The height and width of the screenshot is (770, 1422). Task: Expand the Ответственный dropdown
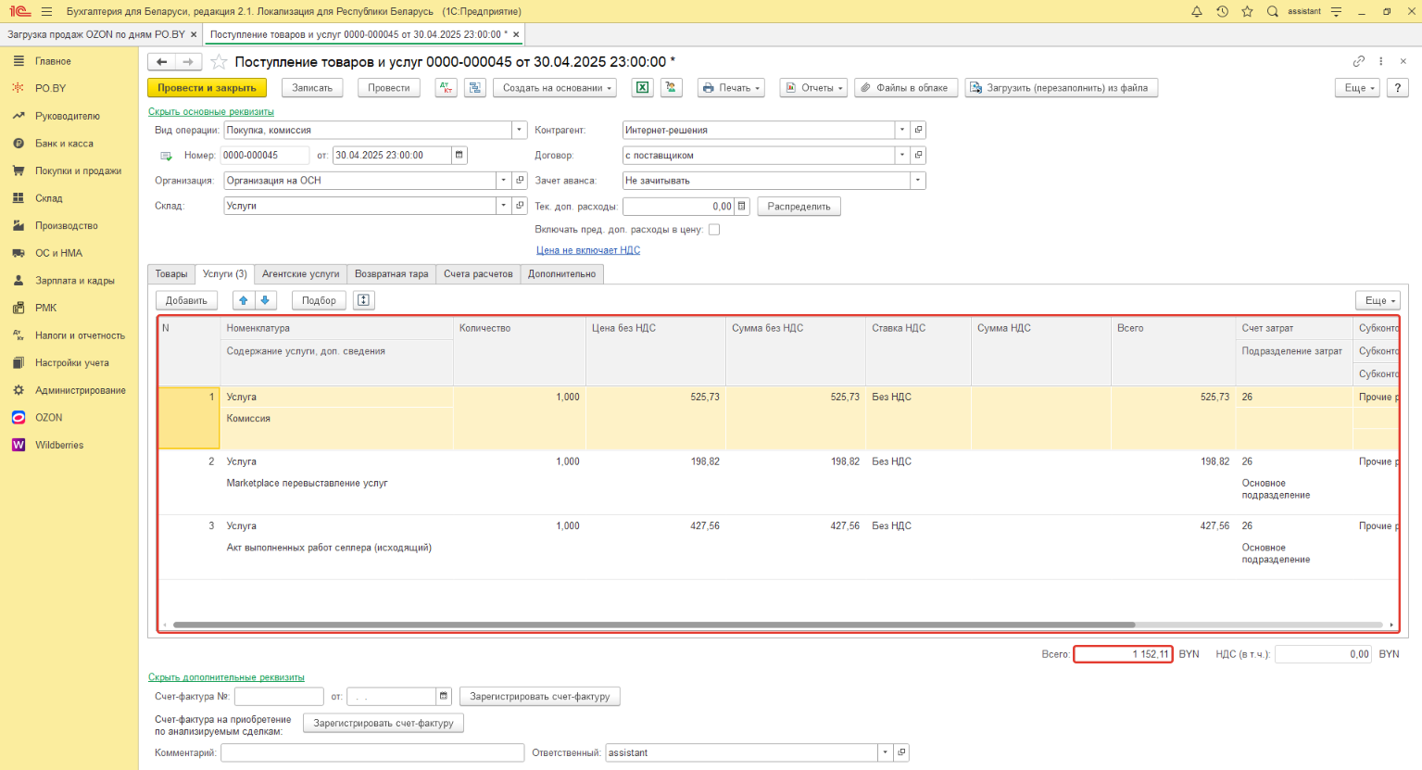[x=886, y=752]
